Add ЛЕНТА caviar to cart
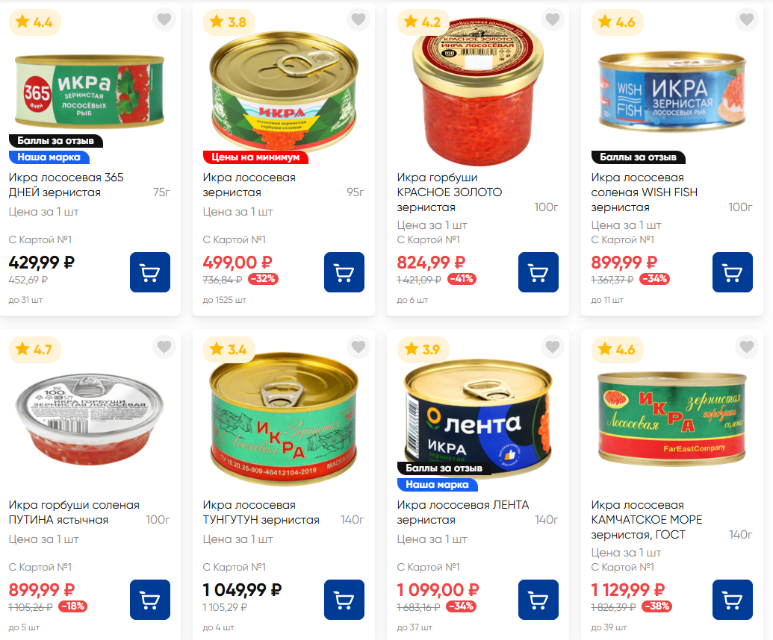This screenshot has width=773, height=640. tap(538, 600)
